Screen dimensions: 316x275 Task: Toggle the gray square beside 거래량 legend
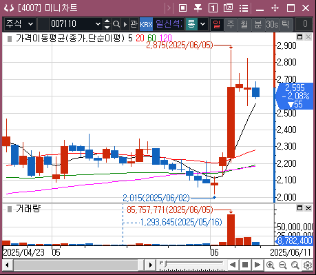point(10,209)
